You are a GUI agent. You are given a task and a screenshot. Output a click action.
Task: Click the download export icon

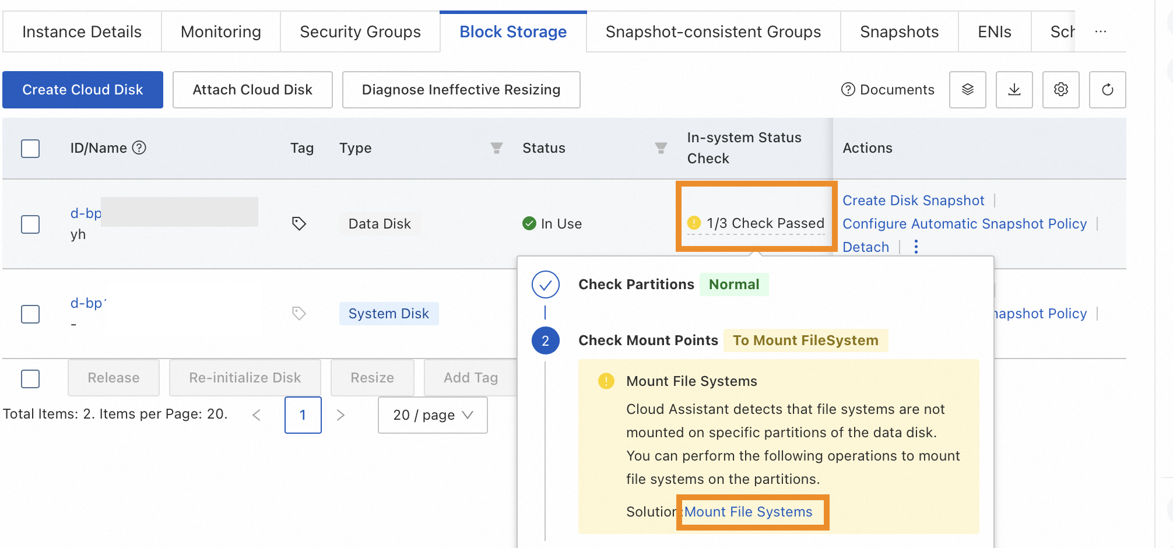[1014, 90]
